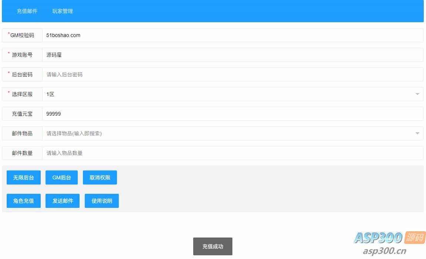
Task: Click the 邮件数量 field label
Action: 22,153
